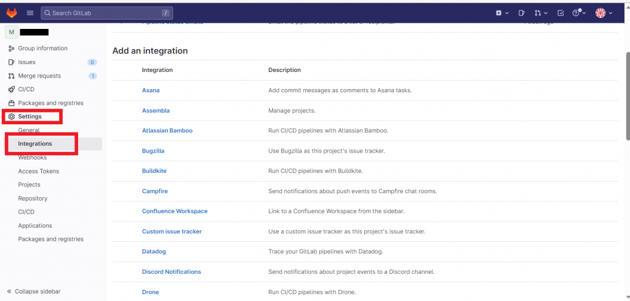Open the Asana integration link
Image resolution: width=630 pixels, height=301 pixels.
tap(151, 90)
